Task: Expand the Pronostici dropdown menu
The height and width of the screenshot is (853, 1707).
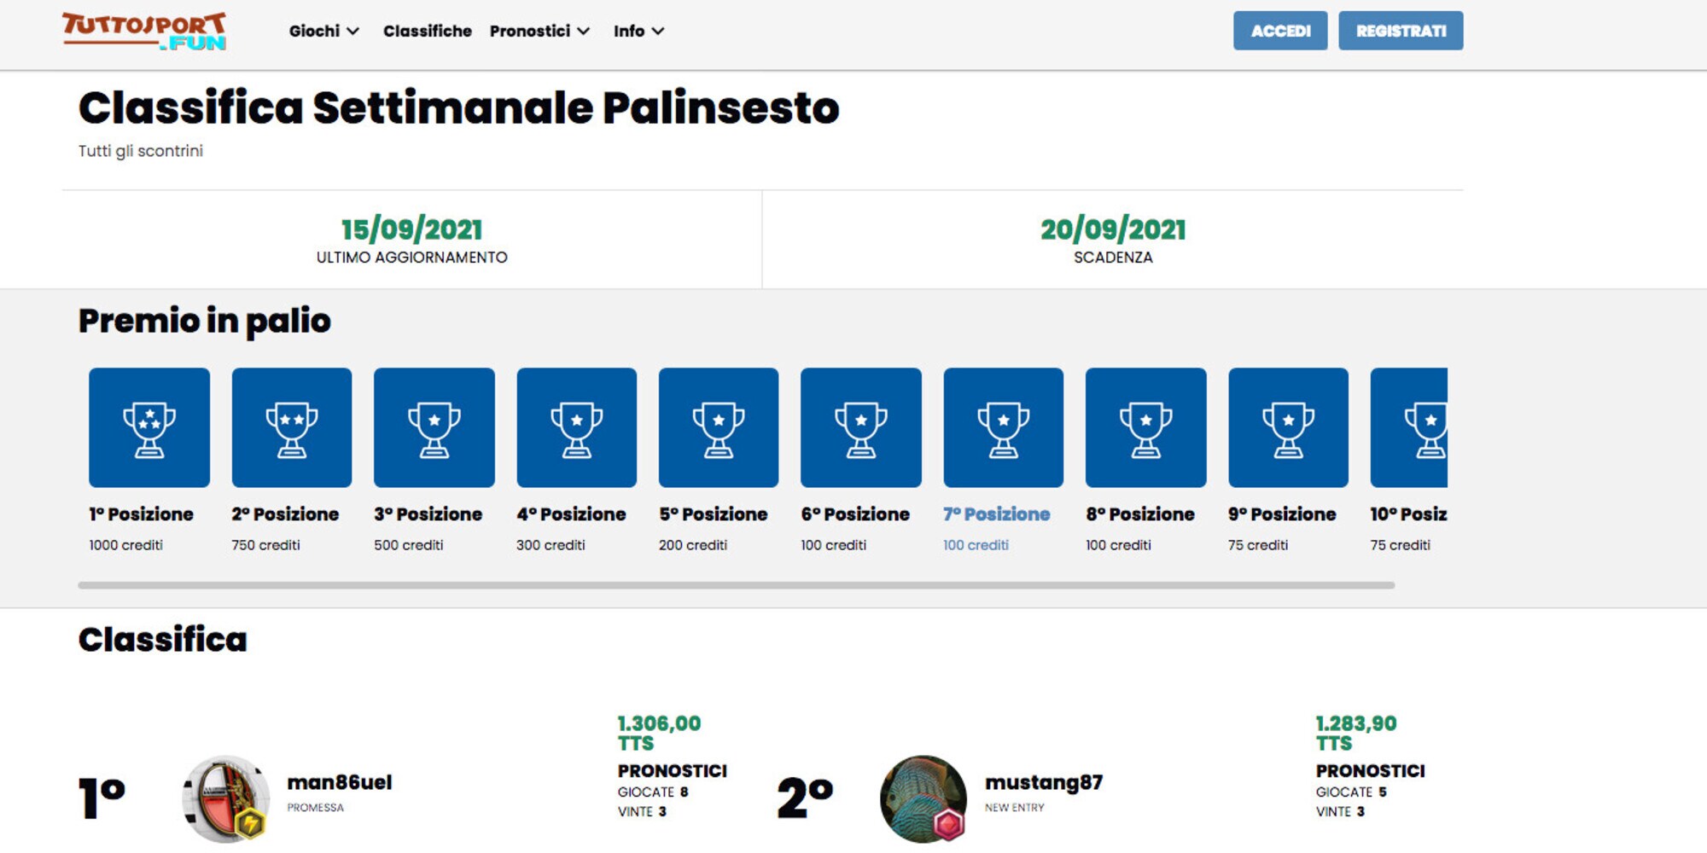Action: (x=539, y=31)
